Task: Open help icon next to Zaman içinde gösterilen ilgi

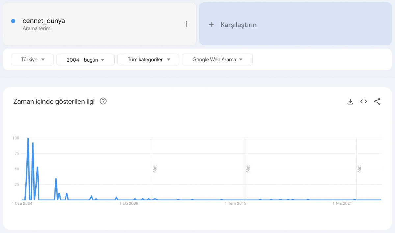Action: [x=103, y=101]
